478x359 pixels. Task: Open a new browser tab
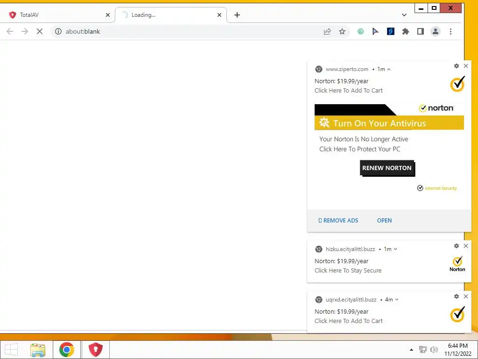coord(237,15)
